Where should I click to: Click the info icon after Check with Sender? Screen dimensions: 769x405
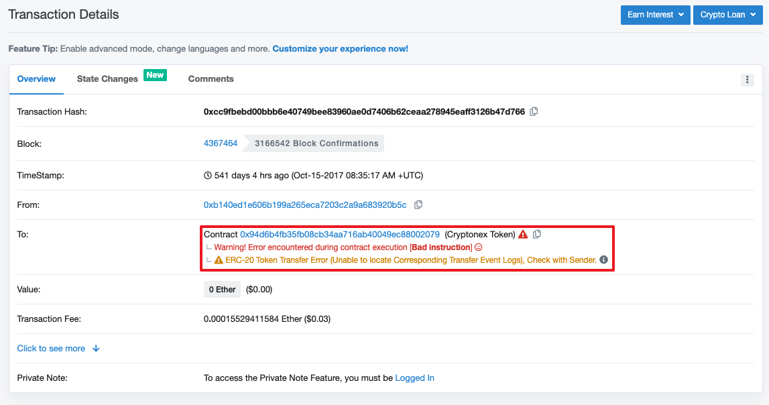[603, 259]
